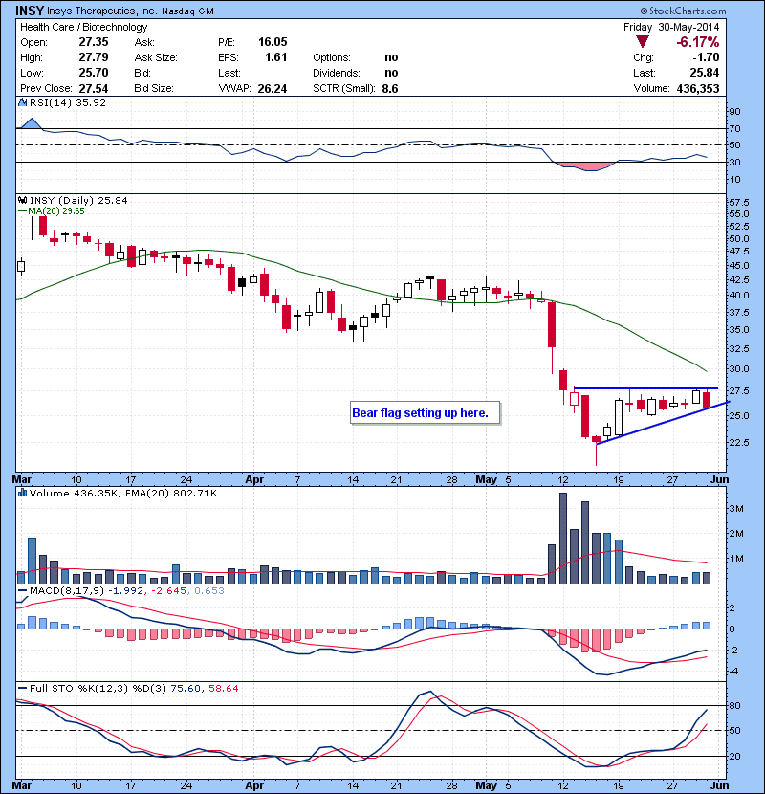This screenshot has height=794, width=765.
Task: Click the red down-triangle change indicator
Action: (642, 42)
